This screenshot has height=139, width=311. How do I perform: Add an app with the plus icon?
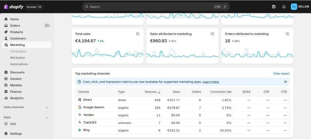coord(6,124)
